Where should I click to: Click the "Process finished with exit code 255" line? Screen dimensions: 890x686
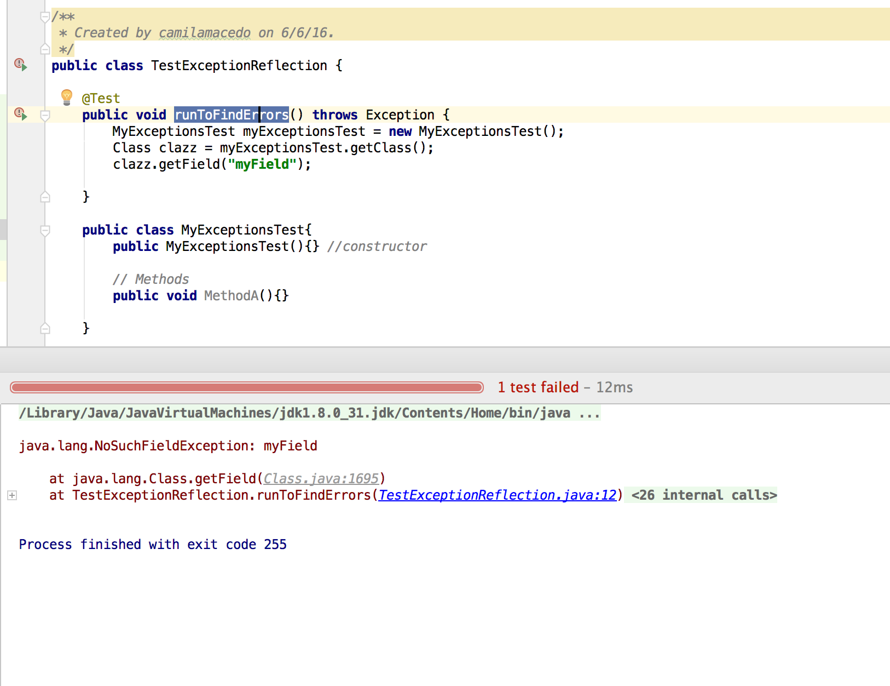[153, 544]
